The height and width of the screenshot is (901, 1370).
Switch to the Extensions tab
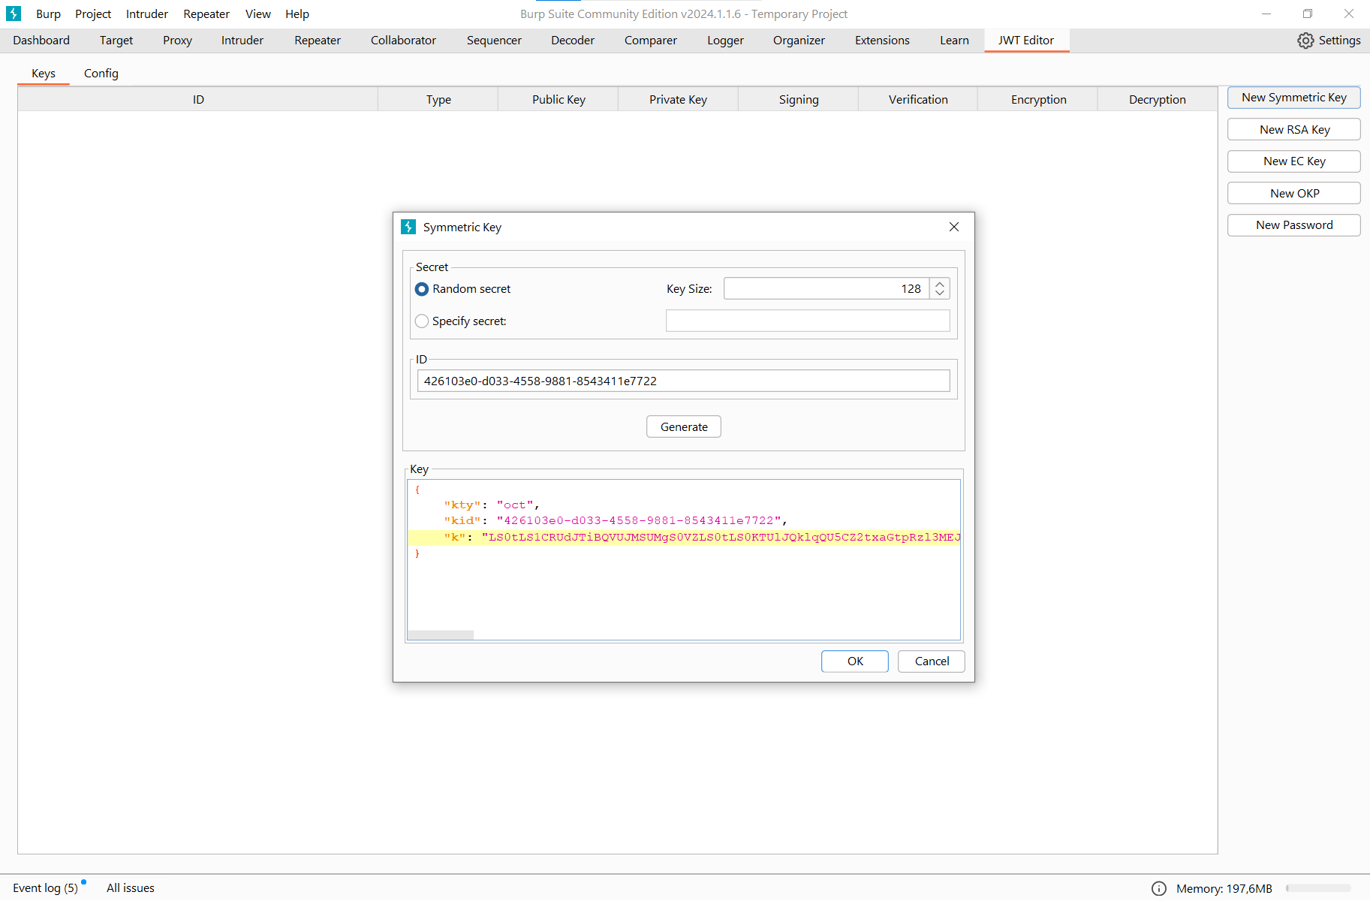tap(882, 41)
